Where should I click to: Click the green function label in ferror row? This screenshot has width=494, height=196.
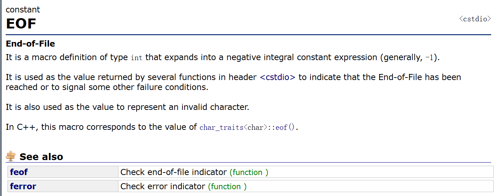tap(227, 186)
